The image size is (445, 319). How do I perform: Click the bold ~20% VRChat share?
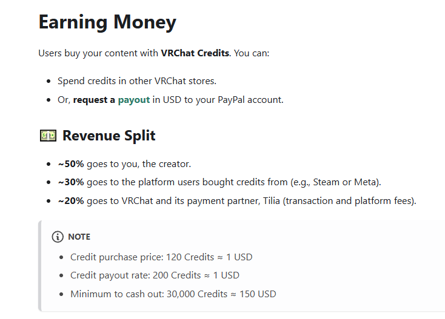point(71,201)
